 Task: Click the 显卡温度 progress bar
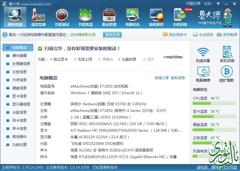214,117
